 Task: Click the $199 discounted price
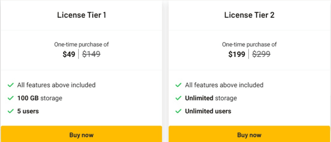pos(237,54)
